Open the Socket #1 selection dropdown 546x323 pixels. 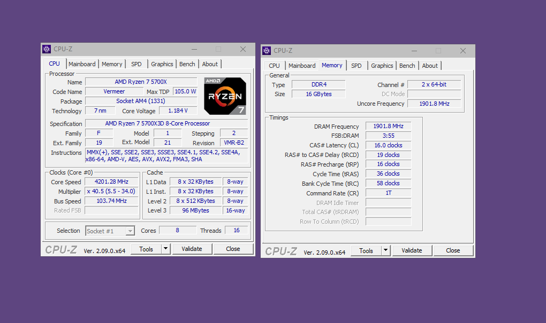pos(110,231)
